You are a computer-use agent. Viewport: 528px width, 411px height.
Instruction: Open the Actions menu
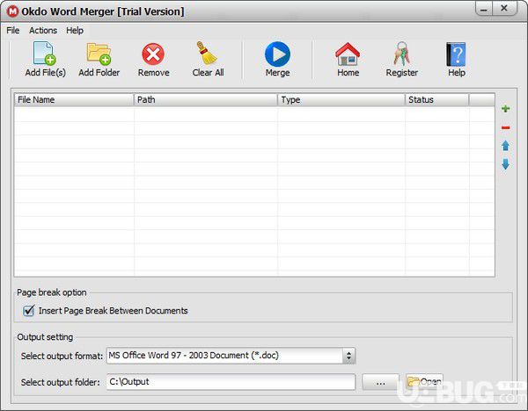(43, 30)
